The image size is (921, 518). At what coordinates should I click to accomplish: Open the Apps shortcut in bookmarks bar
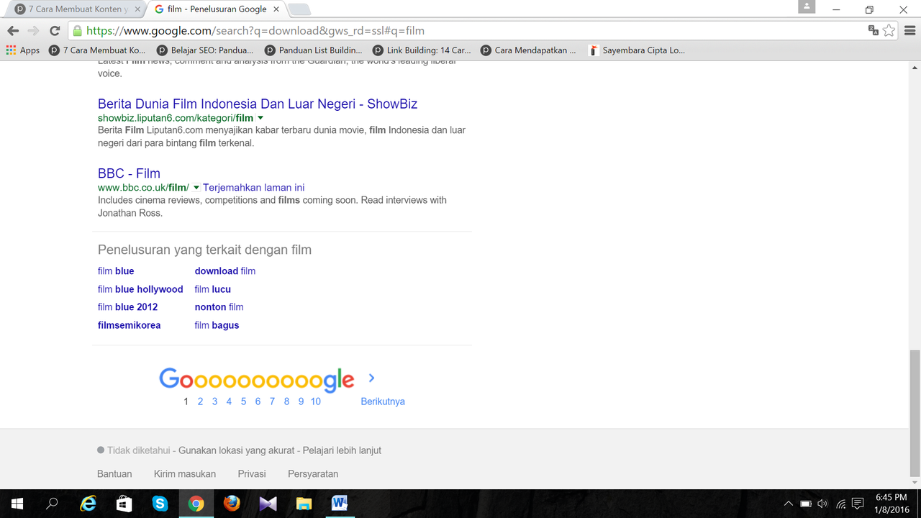coord(23,50)
